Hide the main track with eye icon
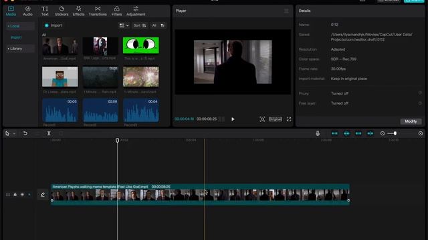428x240 pixels. click(x=22, y=195)
